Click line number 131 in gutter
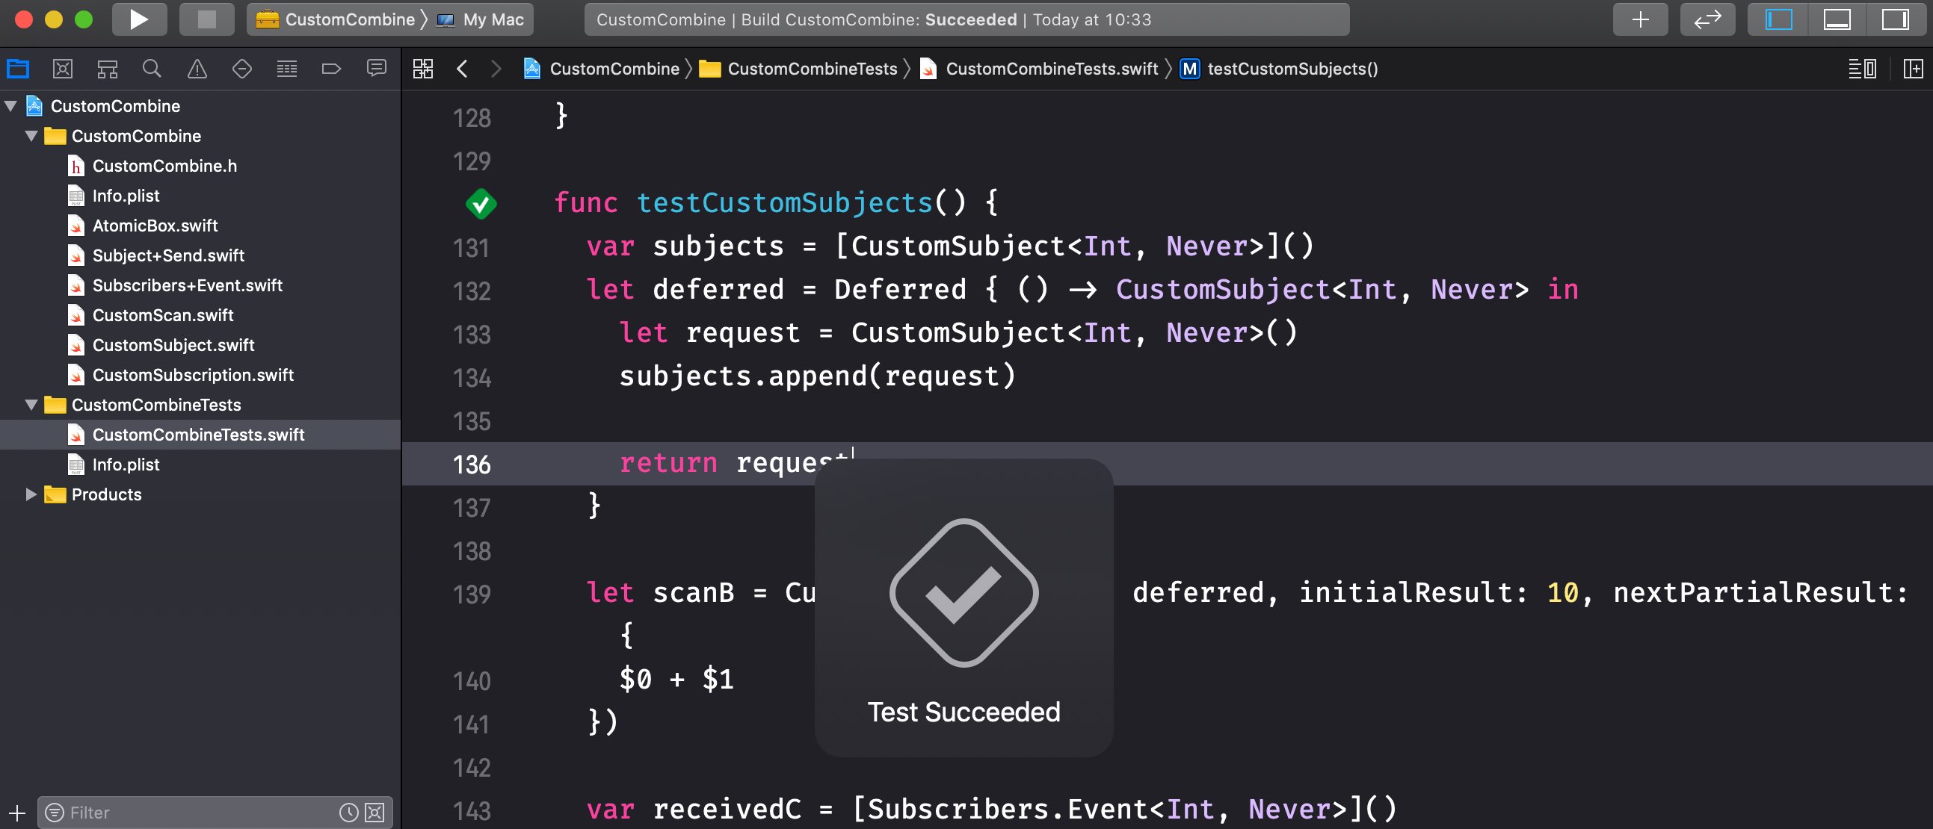 point(472,248)
